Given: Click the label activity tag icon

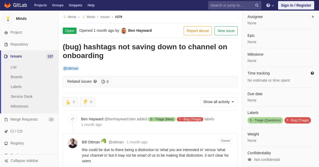Looking at the screenshot, I should click(x=73, y=119).
